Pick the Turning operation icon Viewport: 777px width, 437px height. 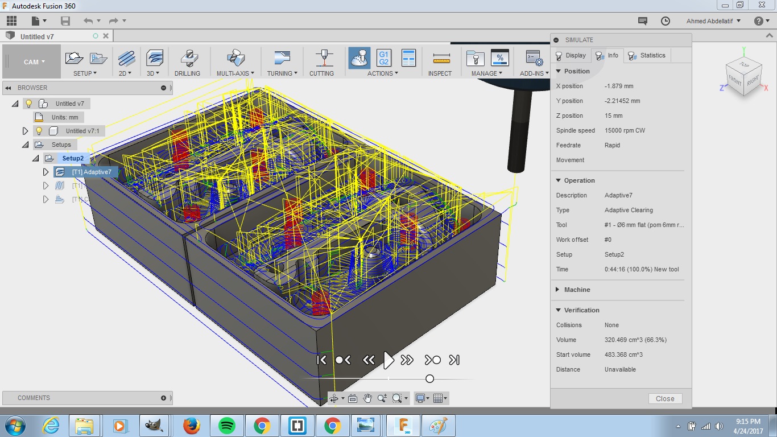click(282, 58)
